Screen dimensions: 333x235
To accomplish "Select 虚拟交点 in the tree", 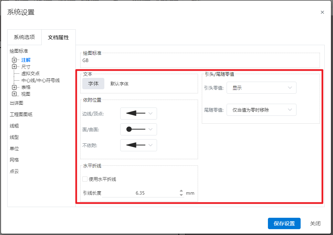I will [x=30, y=73].
